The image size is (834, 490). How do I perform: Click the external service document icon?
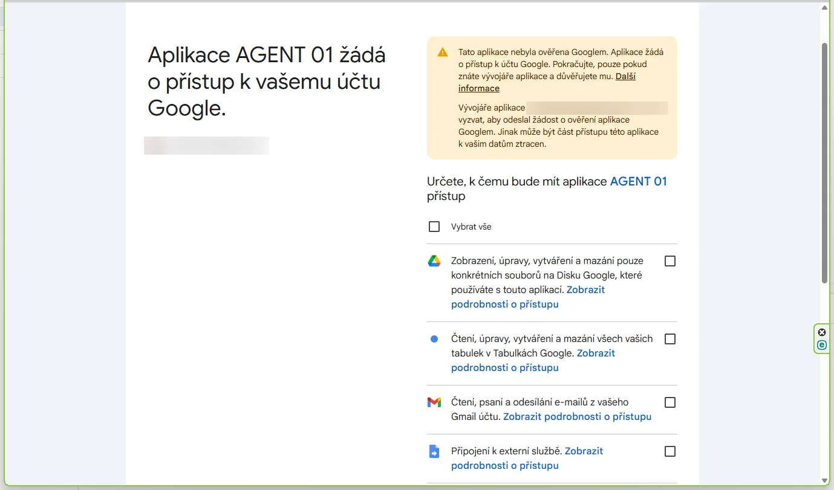[434, 451]
